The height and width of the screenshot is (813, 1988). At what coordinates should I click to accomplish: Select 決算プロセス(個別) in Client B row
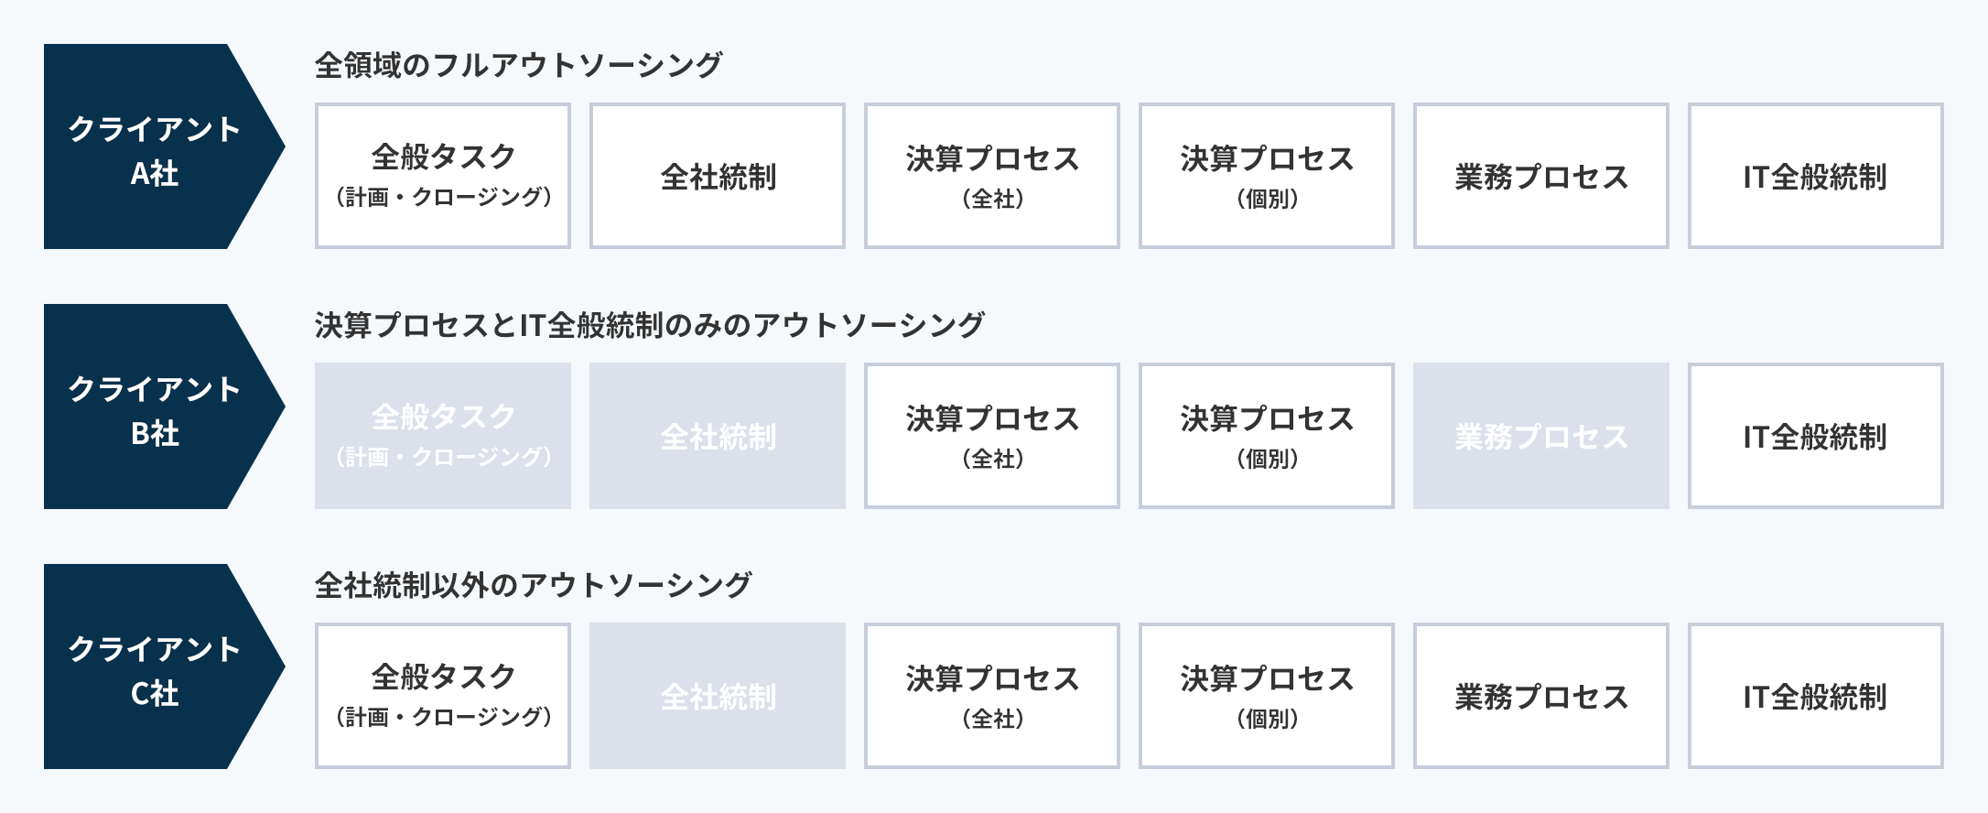coord(1267,436)
